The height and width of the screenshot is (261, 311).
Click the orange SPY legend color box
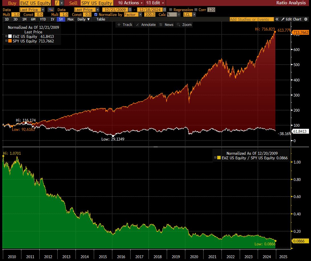click(x=10, y=41)
